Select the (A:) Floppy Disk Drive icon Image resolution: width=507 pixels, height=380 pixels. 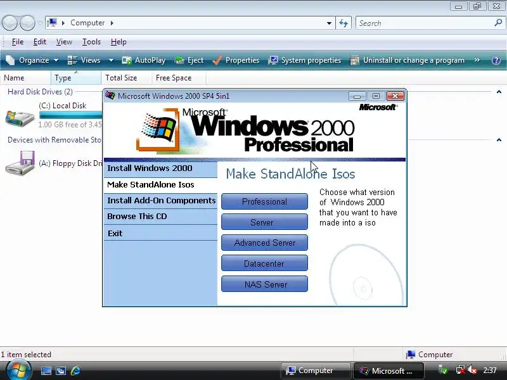pyautogui.click(x=20, y=163)
